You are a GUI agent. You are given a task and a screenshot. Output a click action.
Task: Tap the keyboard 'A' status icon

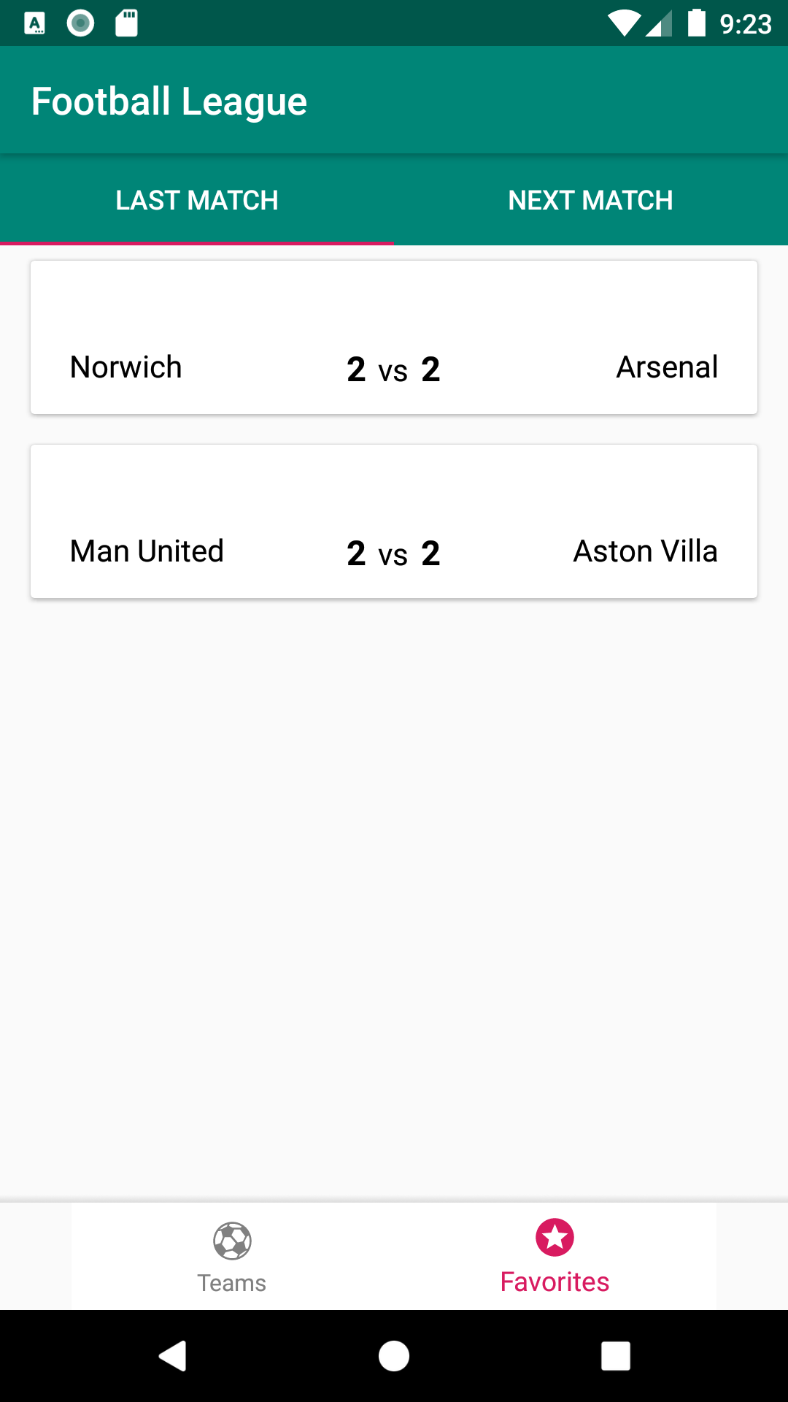(x=35, y=23)
